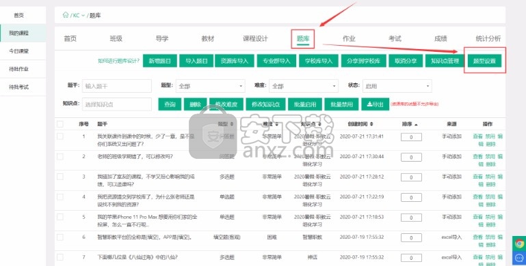Click into the 题干 input field
This screenshot has height=266, width=526.
click(117, 86)
